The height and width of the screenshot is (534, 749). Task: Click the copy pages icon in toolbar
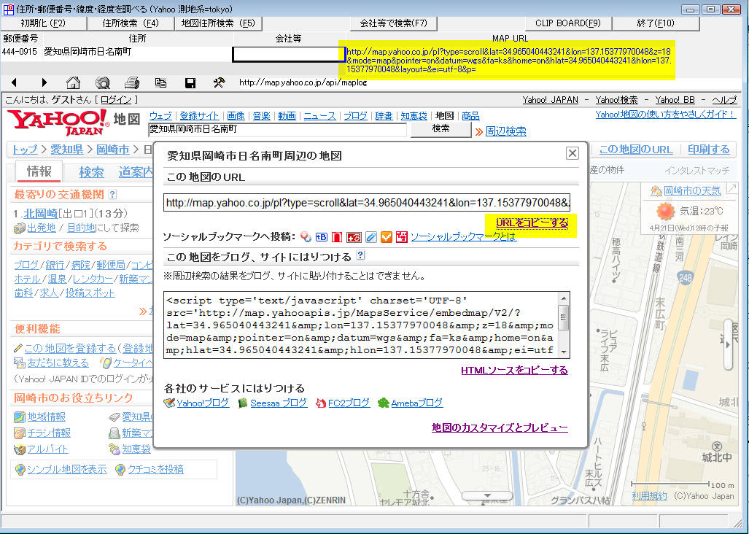[160, 82]
